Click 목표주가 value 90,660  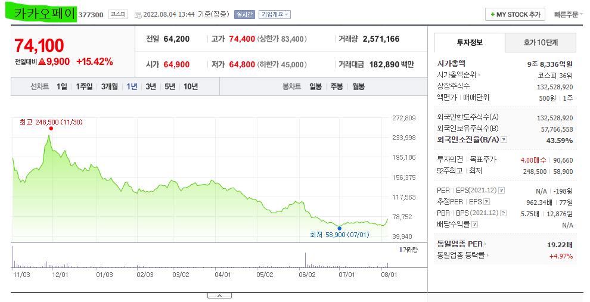563,160
